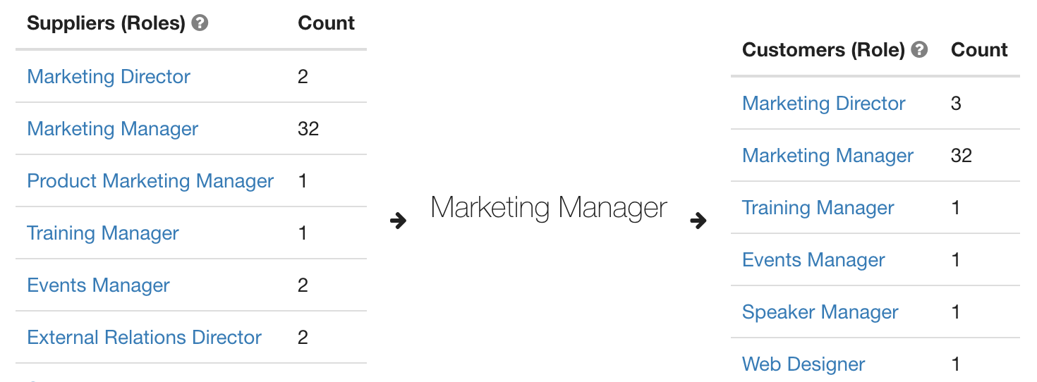Screen dimensions: 1037x382
Task: Click the arrow right of Marketing Manager title
Action: 698,221
